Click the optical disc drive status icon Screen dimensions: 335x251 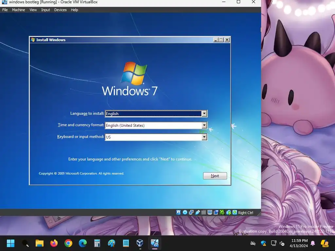click(185, 212)
